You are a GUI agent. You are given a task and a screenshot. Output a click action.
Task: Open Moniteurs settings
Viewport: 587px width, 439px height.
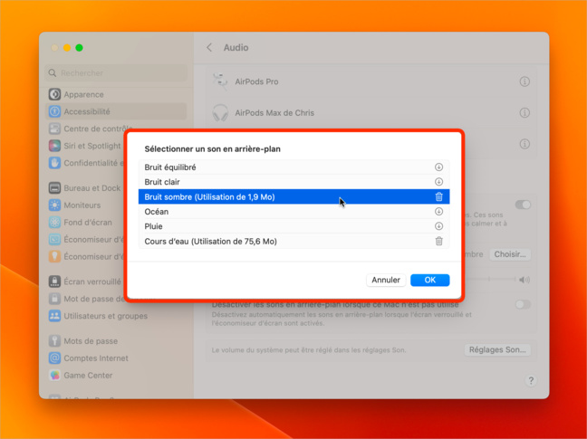click(x=116, y=205)
